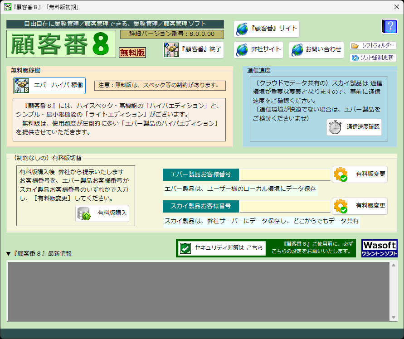Click 詳細バージョン番号：8.0.0.00 label
The width and height of the screenshot is (404, 339).
click(x=172, y=34)
